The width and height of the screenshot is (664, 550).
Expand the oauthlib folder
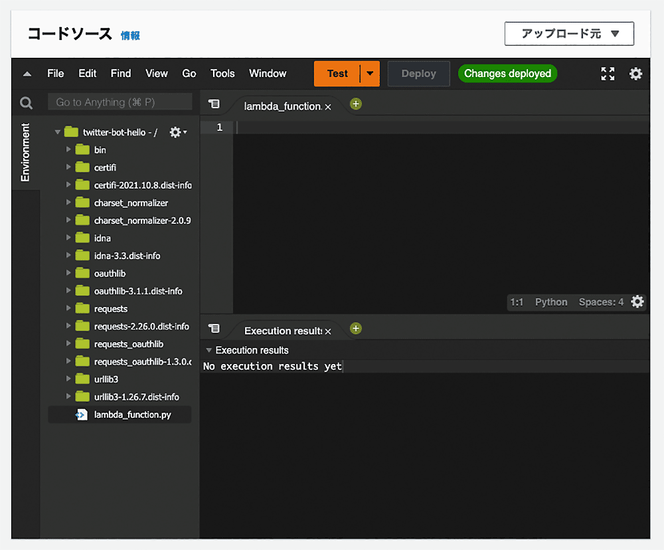click(x=68, y=273)
